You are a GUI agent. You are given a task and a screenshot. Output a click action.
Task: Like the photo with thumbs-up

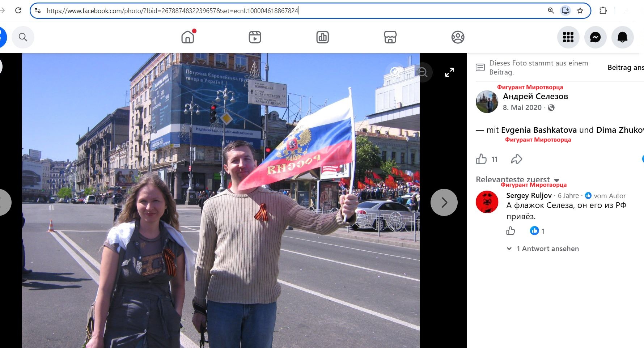point(481,159)
